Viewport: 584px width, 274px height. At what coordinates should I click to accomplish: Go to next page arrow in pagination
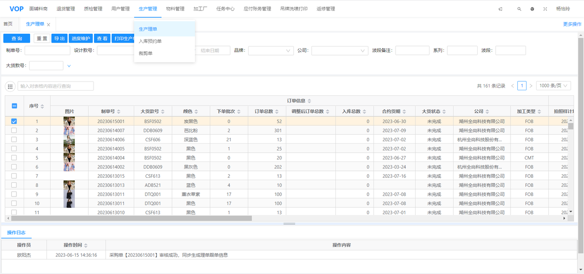coord(531,86)
